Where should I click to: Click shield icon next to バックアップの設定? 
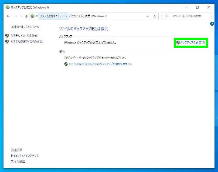[x=178, y=43]
